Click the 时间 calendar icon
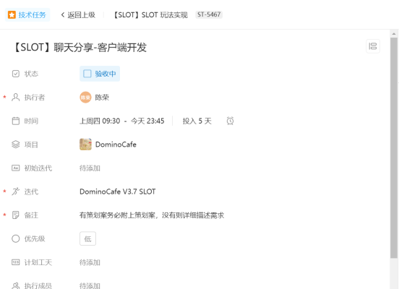This screenshot has height=289, width=399. pos(16,121)
